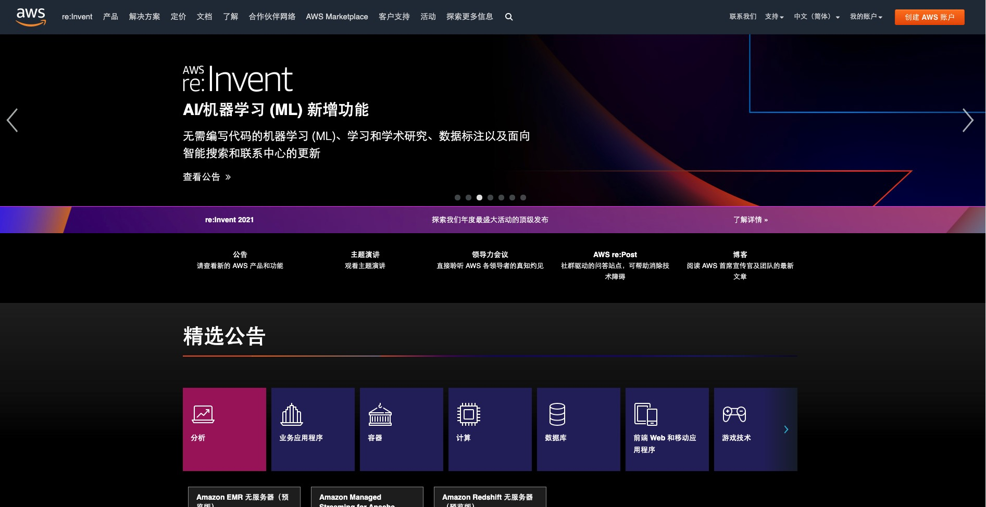Image resolution: width=986 pixels, height=507 pixels.
Task: Select the seventh carousel dot
Action: coord(523,197)
